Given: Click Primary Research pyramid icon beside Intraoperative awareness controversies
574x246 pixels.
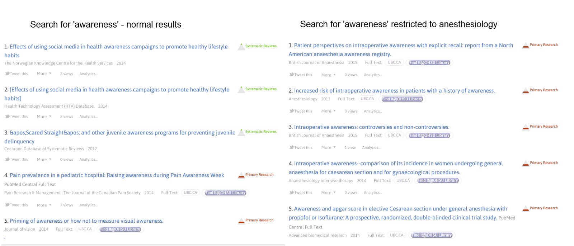Looking at the screenshot, I should 526,127.
